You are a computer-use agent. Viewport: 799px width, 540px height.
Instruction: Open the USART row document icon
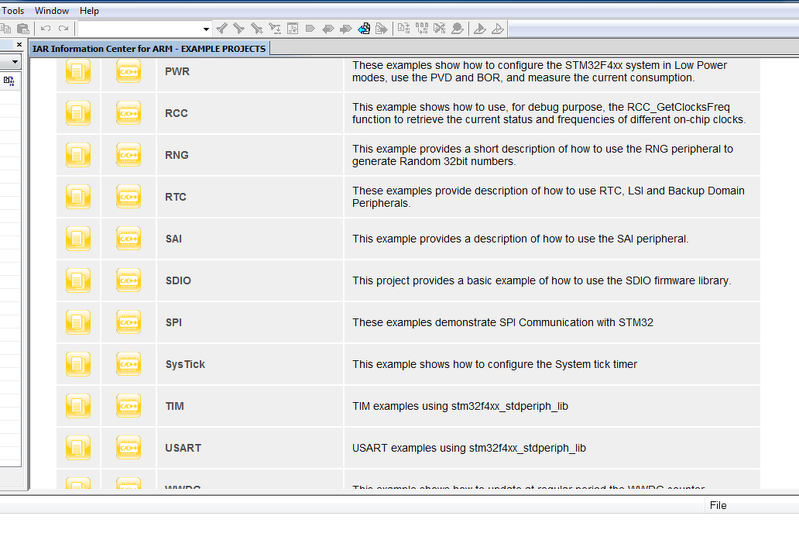78,448
